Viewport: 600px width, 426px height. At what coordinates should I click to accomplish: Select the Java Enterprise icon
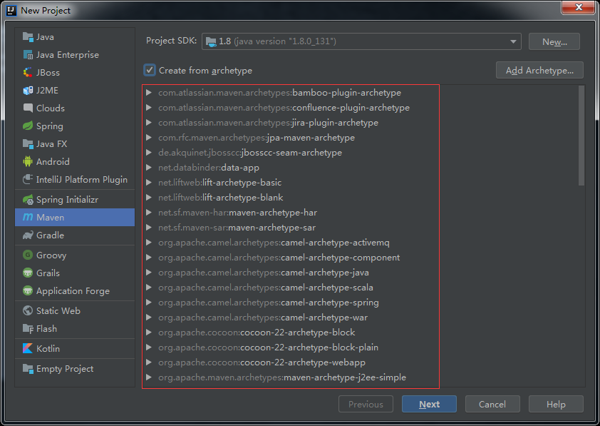pyautogui.click(x=28, y=55)
